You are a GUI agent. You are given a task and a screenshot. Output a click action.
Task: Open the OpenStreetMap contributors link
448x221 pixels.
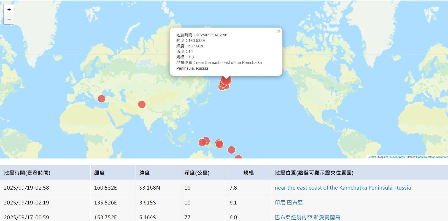point(432,157)
